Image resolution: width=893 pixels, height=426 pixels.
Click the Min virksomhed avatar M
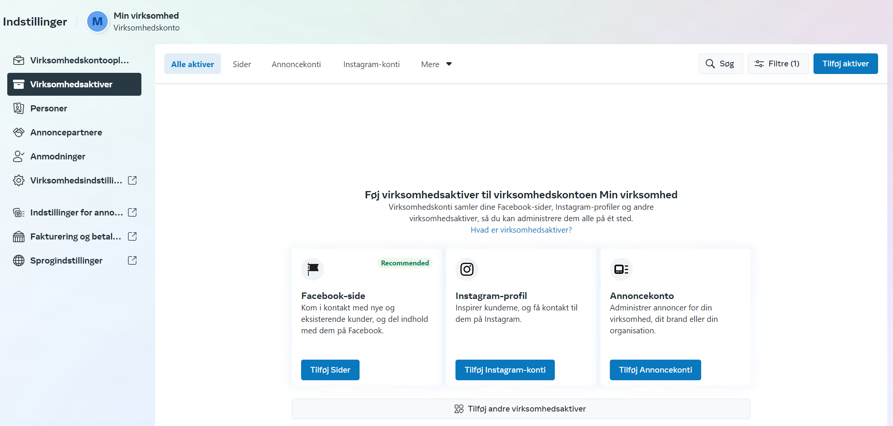click(97, 21)
